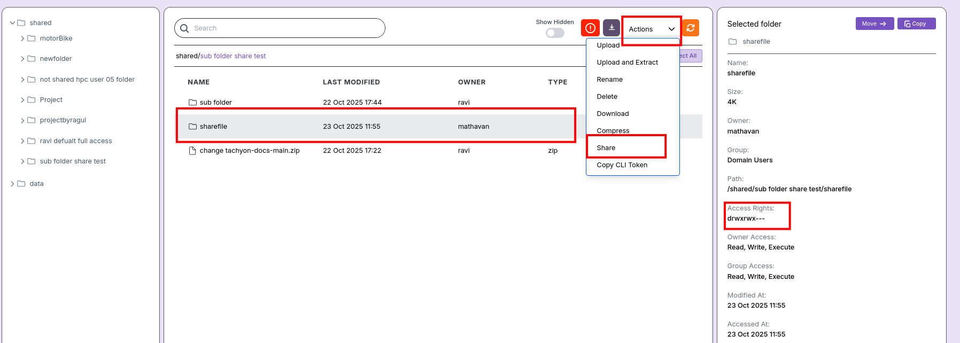960x343 pixels.
Task: Toggle the Show Hidden switch
Action: 555,33
